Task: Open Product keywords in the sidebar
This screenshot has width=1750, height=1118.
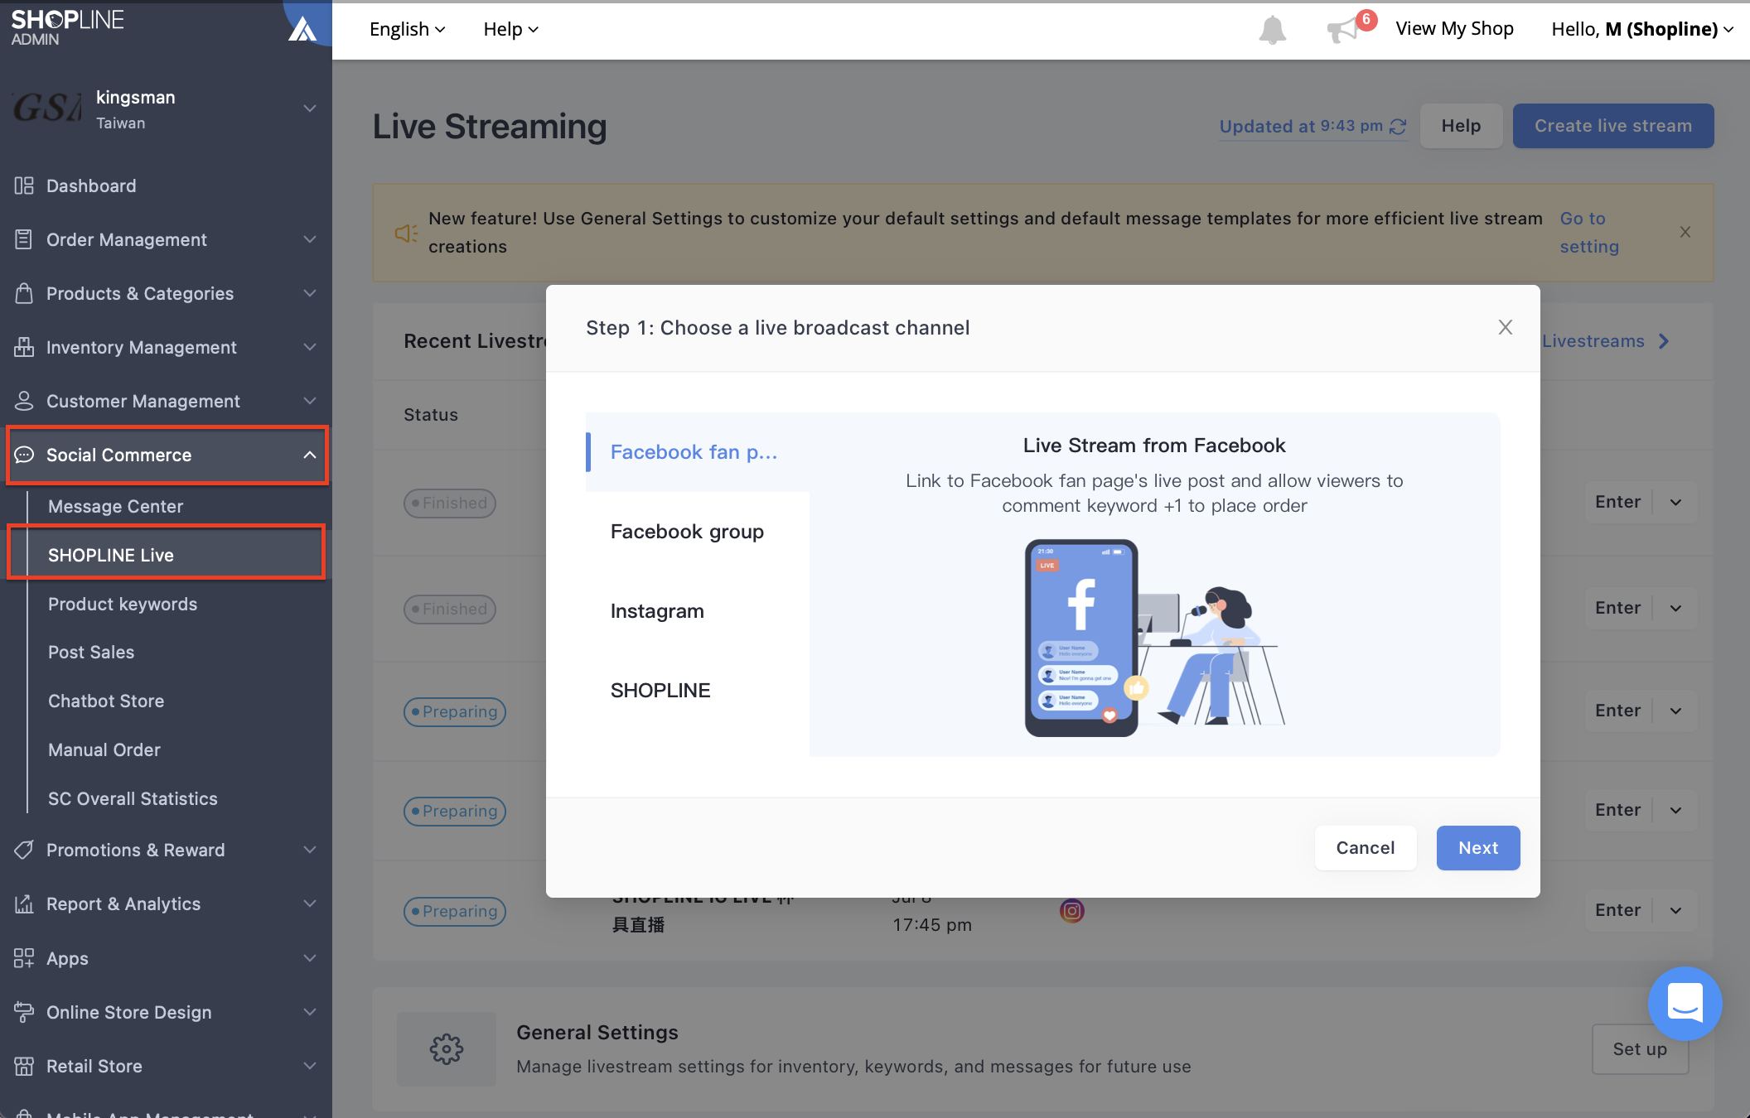Action: (123, 604)
